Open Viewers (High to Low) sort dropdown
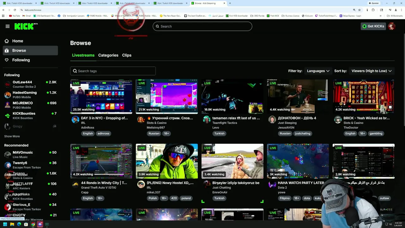Image resolution: width=405 pixels, height=228 pixels. [x=371, y=71]
